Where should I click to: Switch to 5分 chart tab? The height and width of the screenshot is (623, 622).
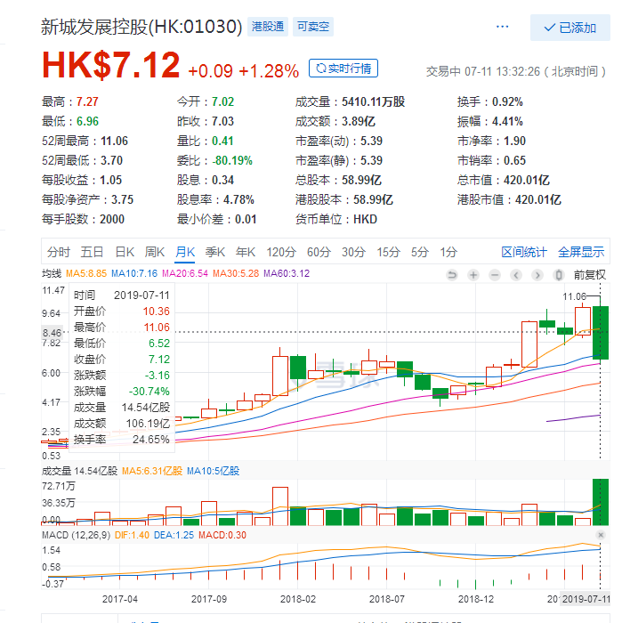420,252
